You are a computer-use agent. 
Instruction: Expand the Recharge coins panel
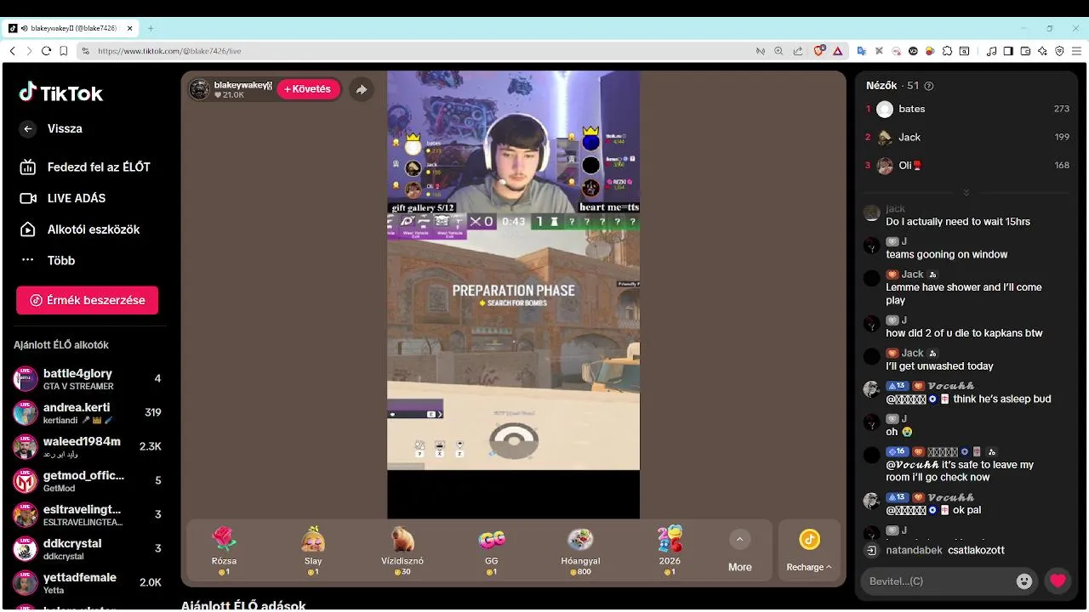(809, 551)
